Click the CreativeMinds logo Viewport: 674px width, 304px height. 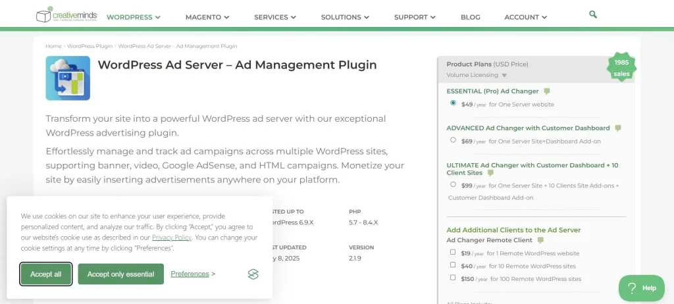[x=67, y=14]
